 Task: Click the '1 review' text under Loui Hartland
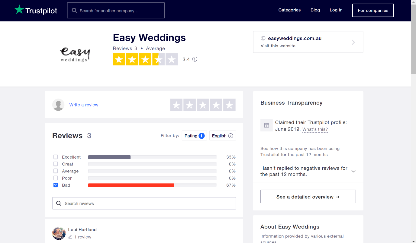pyautogui.click(x=83, y=237)
